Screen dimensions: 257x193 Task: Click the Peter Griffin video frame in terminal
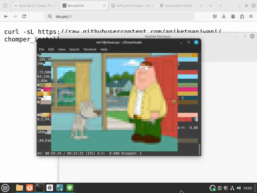[x=114, y=102]
